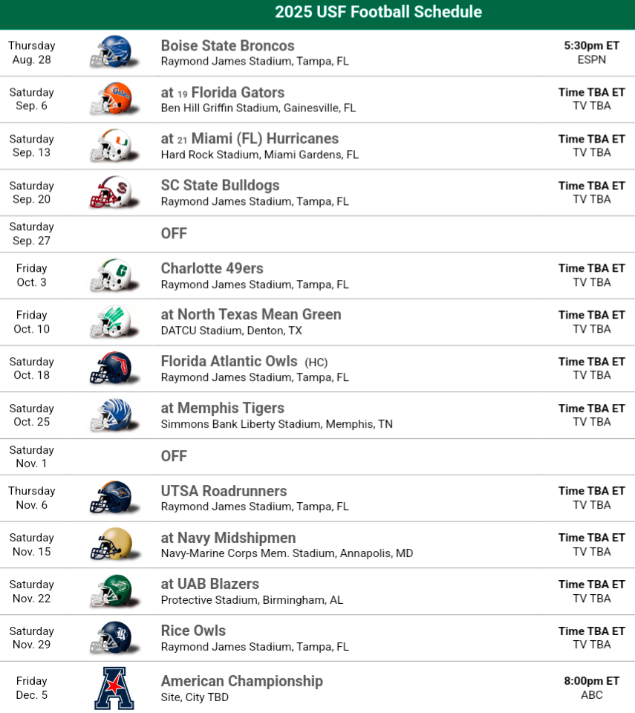The height and width of the screenshot is (713, 635).
Task: Click the Rice Owls game title
Action: (193, 631)
